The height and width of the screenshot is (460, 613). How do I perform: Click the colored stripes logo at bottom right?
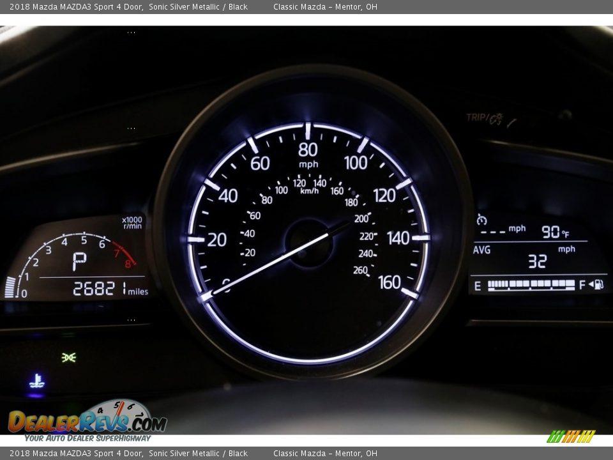coord(571,436)
